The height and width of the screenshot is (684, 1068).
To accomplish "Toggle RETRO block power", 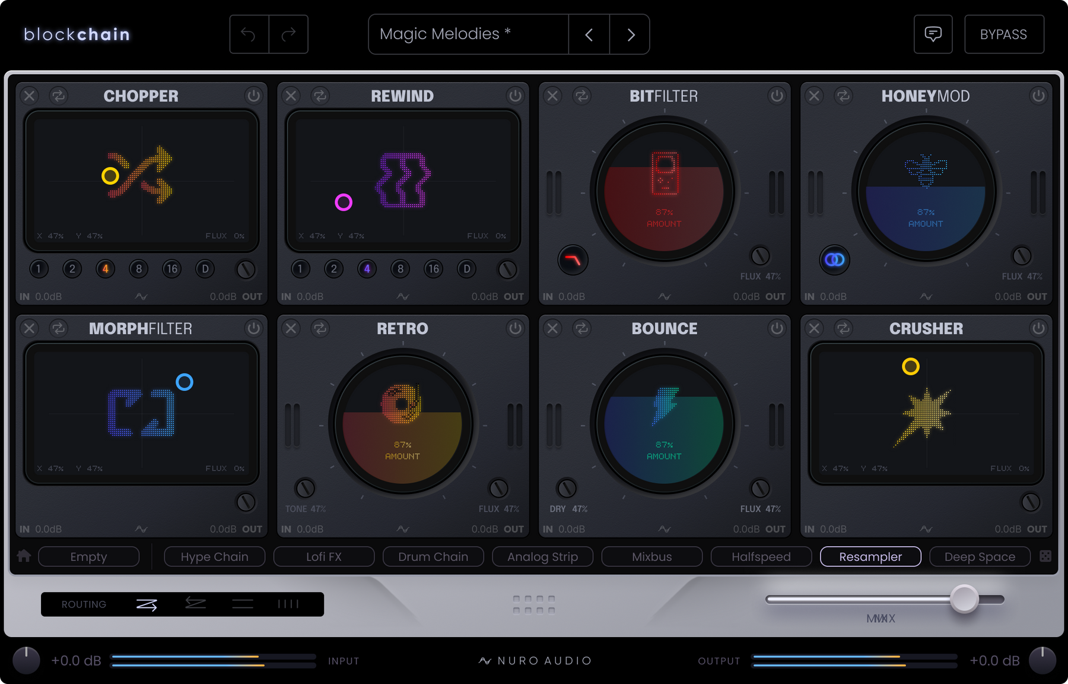I will (515, 328).
